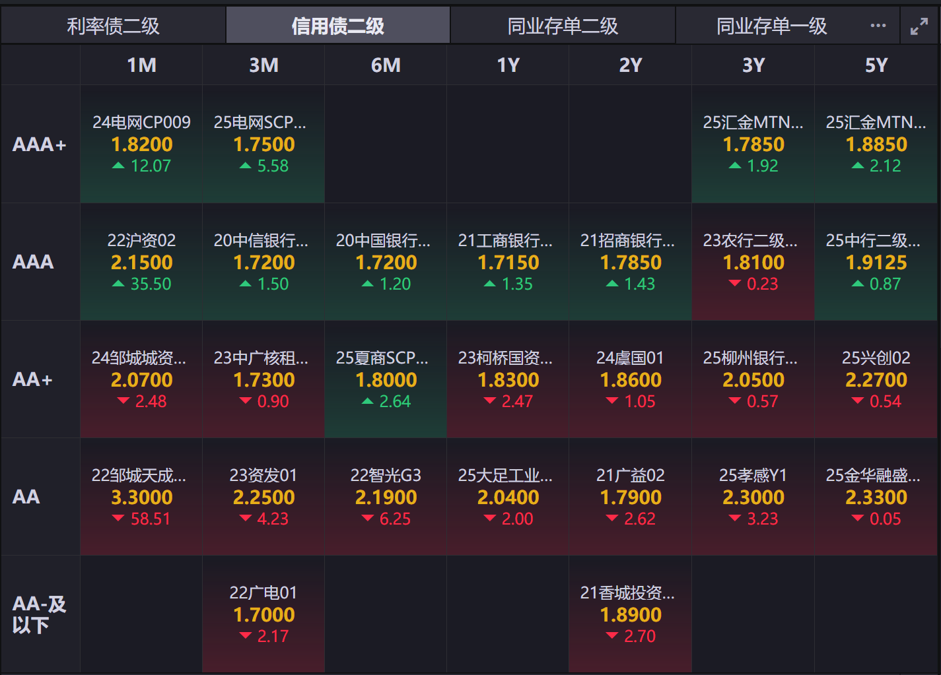Open the 22邹城天成 bond cell
Viewport: 941px width, 675px height.
coord(141,497)
